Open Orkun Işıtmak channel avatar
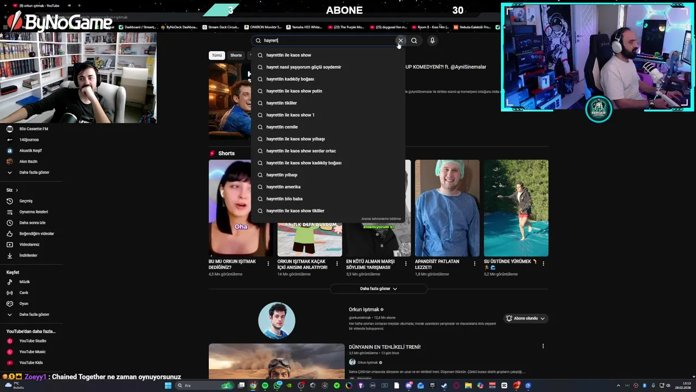The height and width of the screenshot is (392, 696). pyautogui.click(x=277, y=321)
